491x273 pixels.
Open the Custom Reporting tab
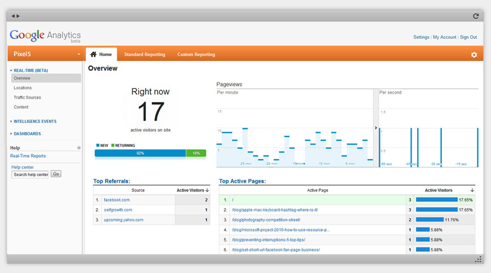click(x=196, y=54)
